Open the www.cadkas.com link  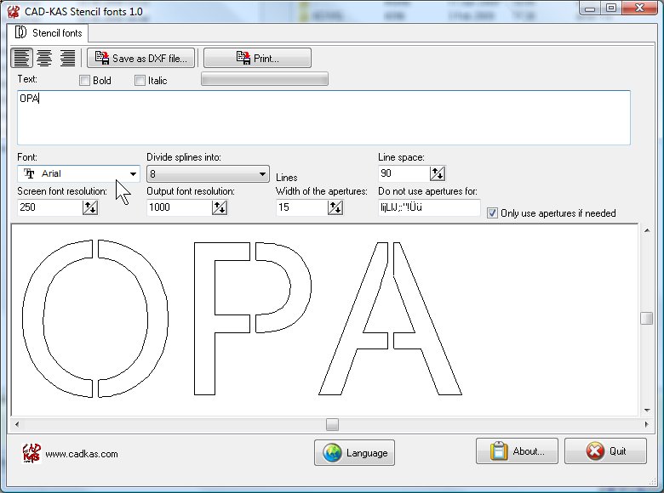[81, 454]
